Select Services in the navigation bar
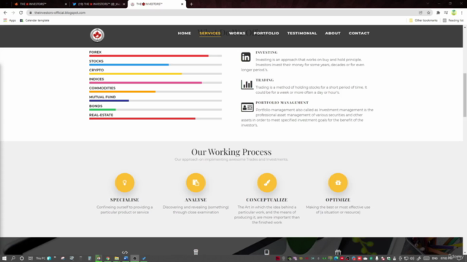This screenshot has width=467, height=262. 210,33
